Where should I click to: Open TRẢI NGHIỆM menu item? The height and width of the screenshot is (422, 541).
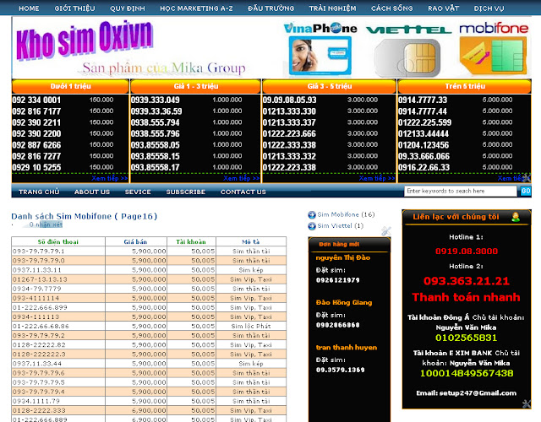point(332,8)
